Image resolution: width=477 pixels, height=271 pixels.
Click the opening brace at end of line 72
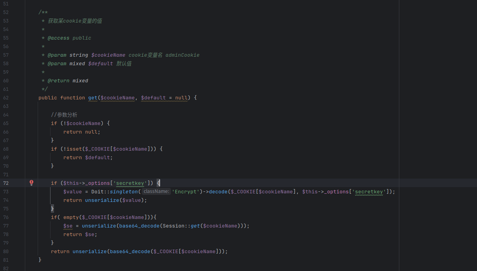(158, 183)
